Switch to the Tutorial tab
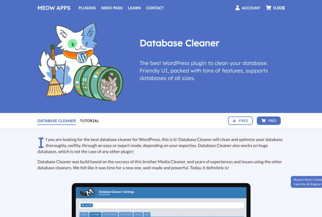322x217 pixels. (89, 121)
